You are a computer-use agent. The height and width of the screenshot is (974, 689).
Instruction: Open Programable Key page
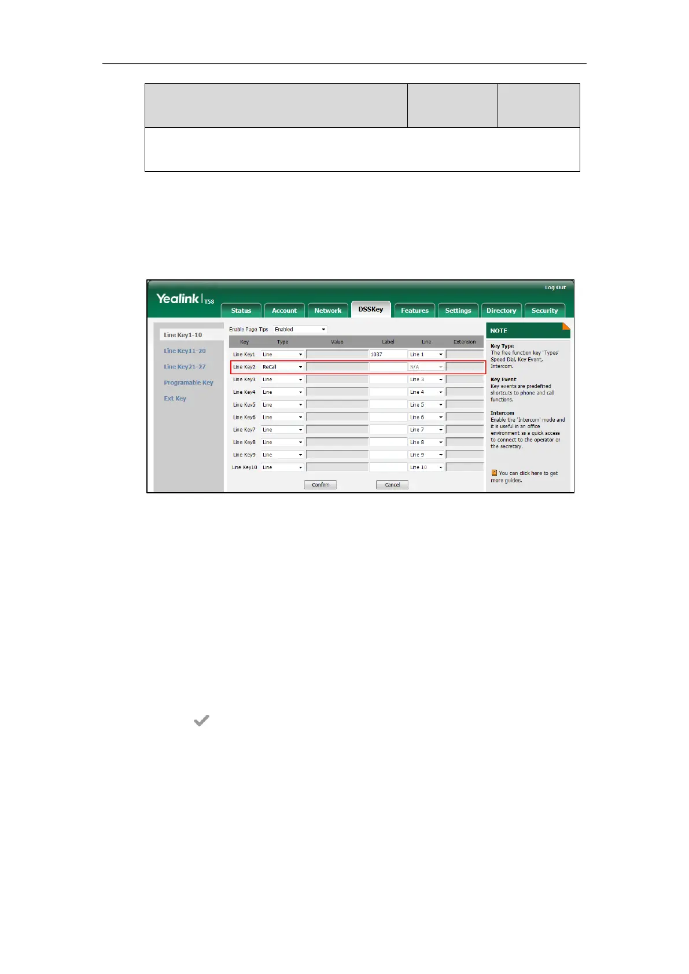pyautogui.click(x=189, y=382)
